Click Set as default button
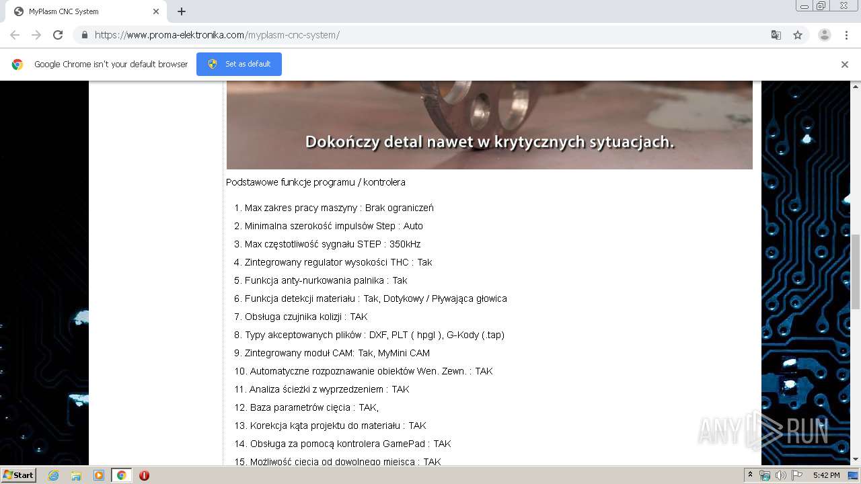This screenshot has width=861, height=484. click(239, 64)
